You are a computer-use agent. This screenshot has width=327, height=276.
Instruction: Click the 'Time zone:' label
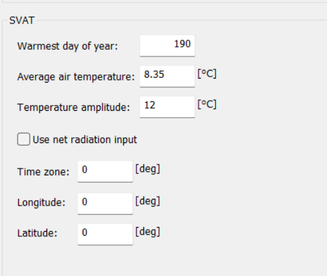click(44, 172)
